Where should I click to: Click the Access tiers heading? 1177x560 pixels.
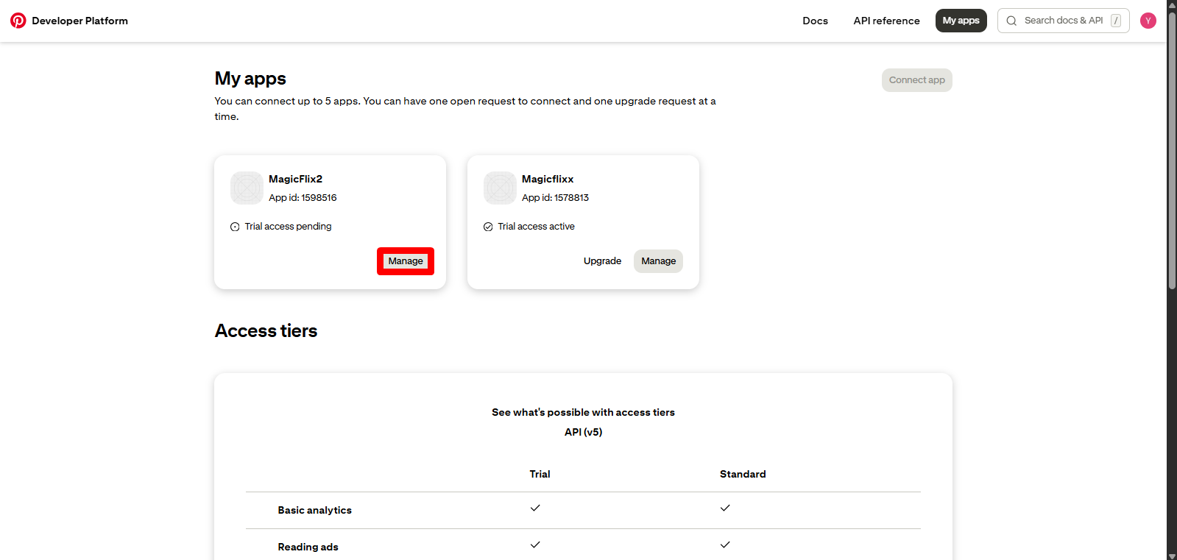click(266, 331)
